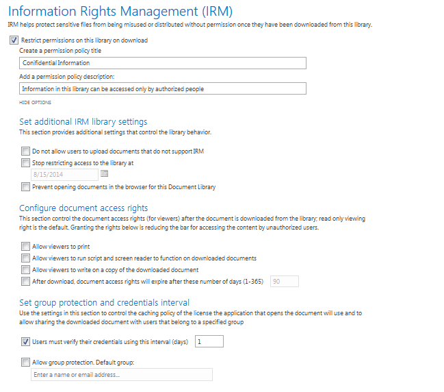Click the credentials interval days field
The height and width of the screenshot is (392, 444).
point(209,341)
